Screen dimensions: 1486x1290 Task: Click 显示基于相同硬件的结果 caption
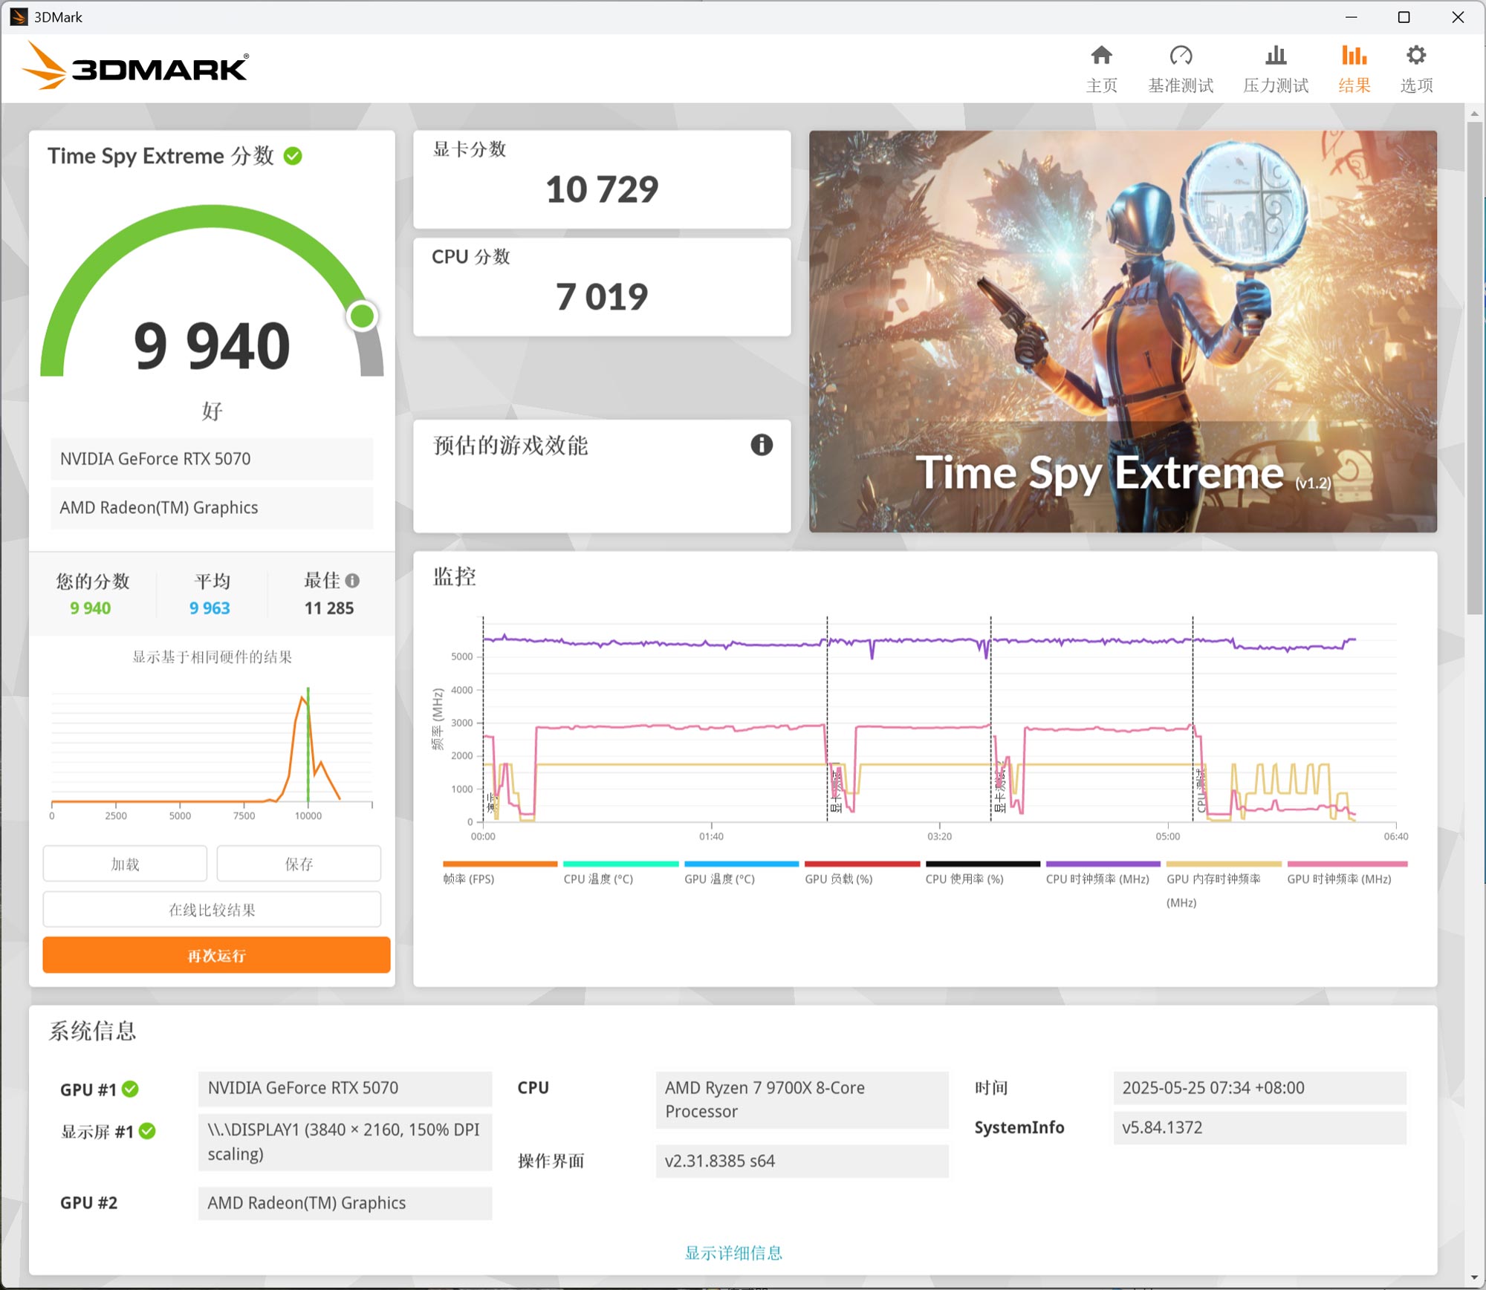click(x=212, y=657)
